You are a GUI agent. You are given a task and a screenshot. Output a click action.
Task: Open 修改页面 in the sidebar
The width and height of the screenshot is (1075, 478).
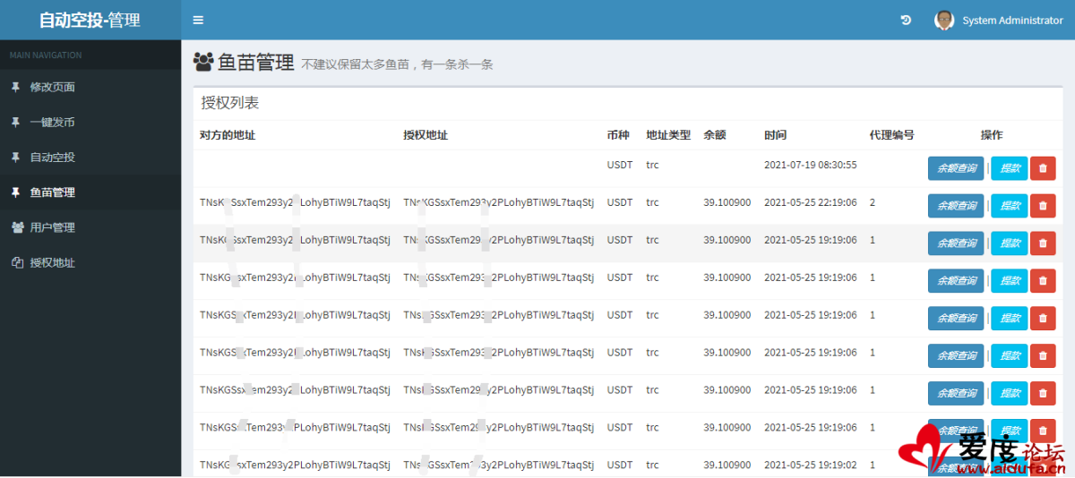pos(90,87)
